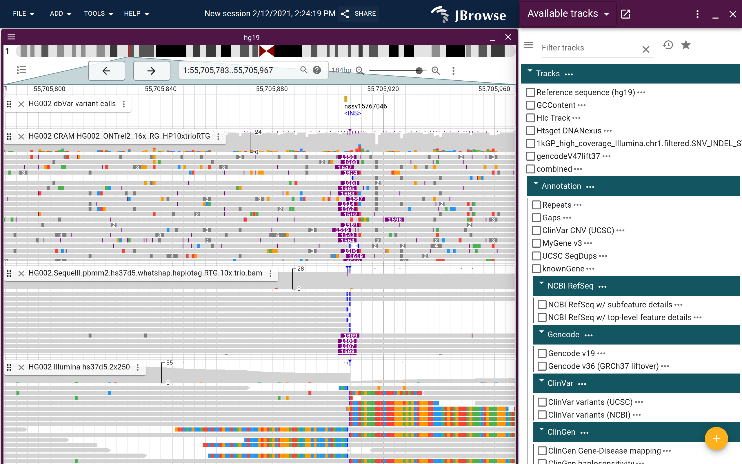Open HG002 dbVar track three-dot menu

click(x=124, y=104)
